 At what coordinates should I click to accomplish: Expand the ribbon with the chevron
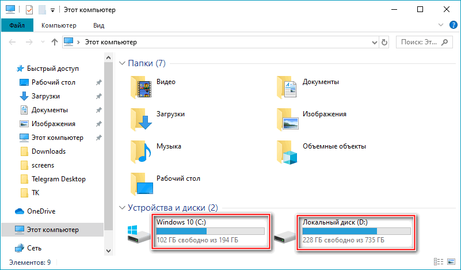441,25
